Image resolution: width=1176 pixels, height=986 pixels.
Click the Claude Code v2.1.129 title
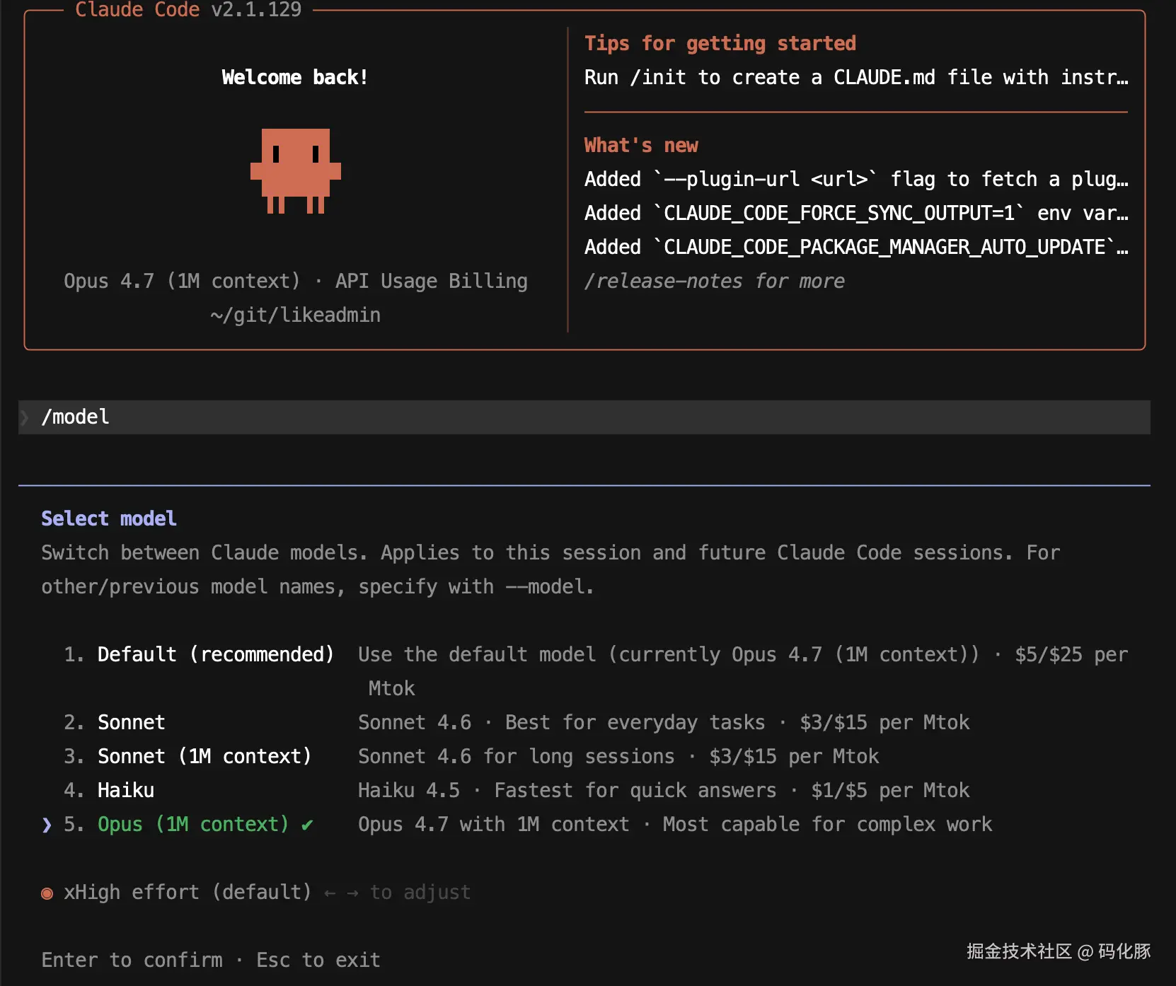[188, 10]
